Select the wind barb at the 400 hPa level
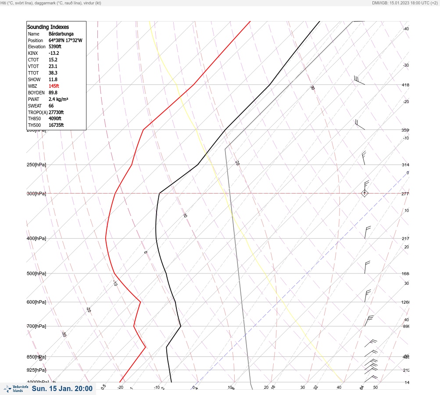This screenshot has width=440, height=395. coord(367,232)
